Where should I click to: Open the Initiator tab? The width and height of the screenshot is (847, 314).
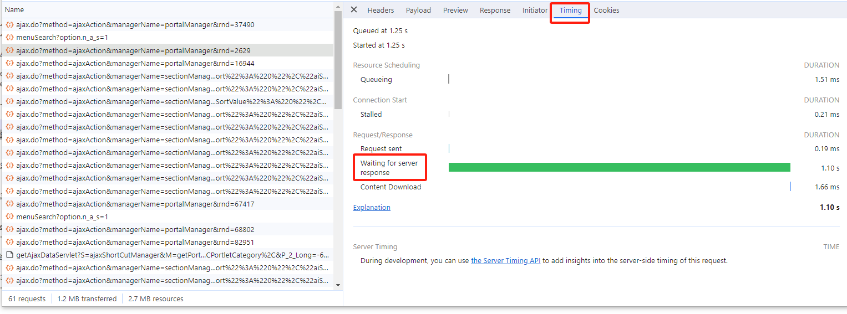pos(535,11)
